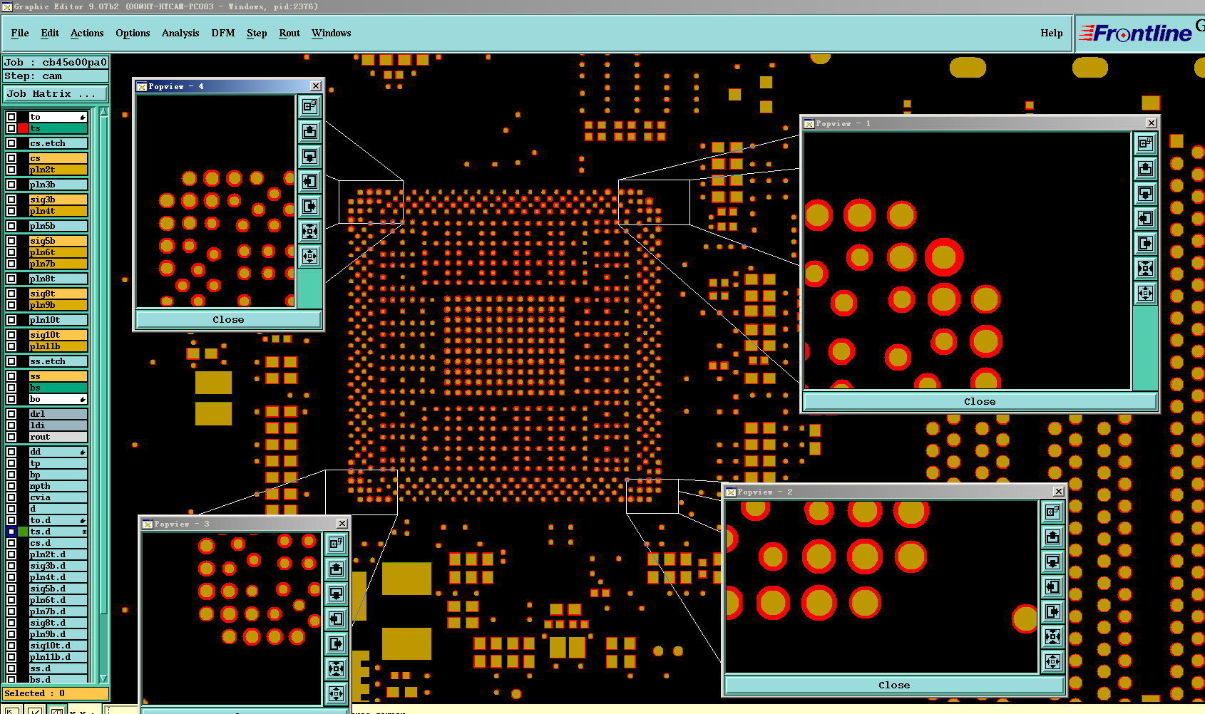Click pan up icon in Popview 2
1205x714 pixels.
(x=1052, y=537)
